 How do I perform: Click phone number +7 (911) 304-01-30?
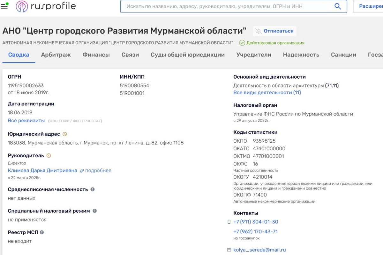[256, 222]
